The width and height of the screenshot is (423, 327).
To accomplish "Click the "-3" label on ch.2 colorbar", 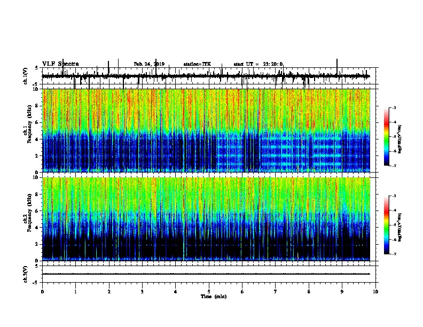I will pos(394,196).
